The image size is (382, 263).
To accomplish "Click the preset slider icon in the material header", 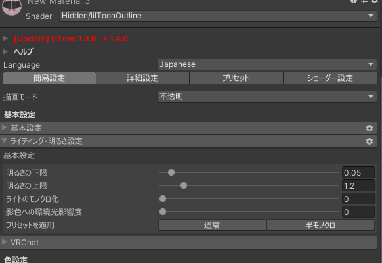I will [364, 1].
